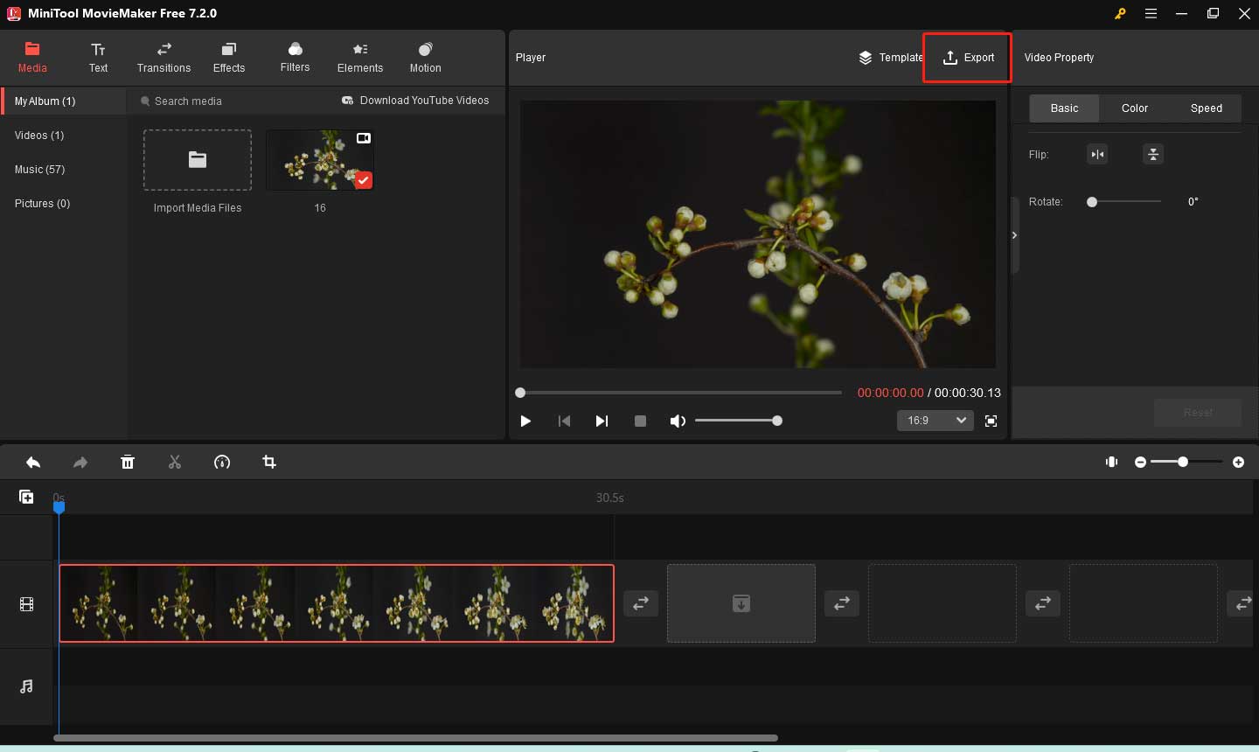Viewport: 1259px width, 752px height.
Task: Undo the last action
Action: (33, 463)
